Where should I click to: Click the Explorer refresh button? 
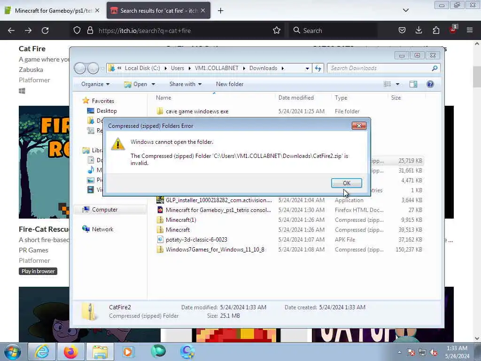point(318,68)
